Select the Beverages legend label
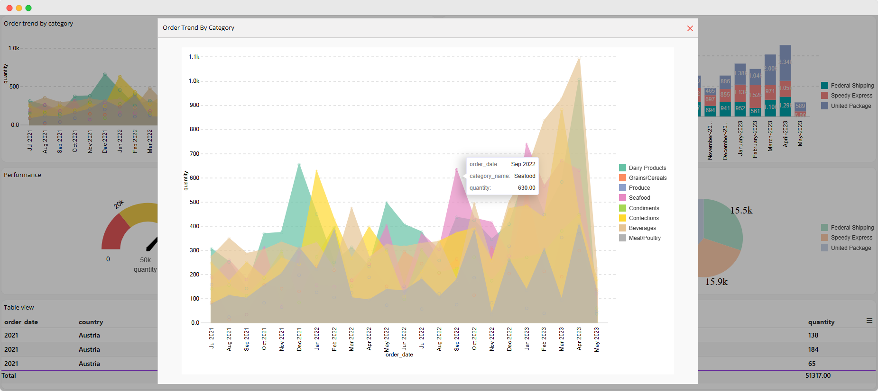The height and width of the screenshot is (391, 878). point(642,228)
